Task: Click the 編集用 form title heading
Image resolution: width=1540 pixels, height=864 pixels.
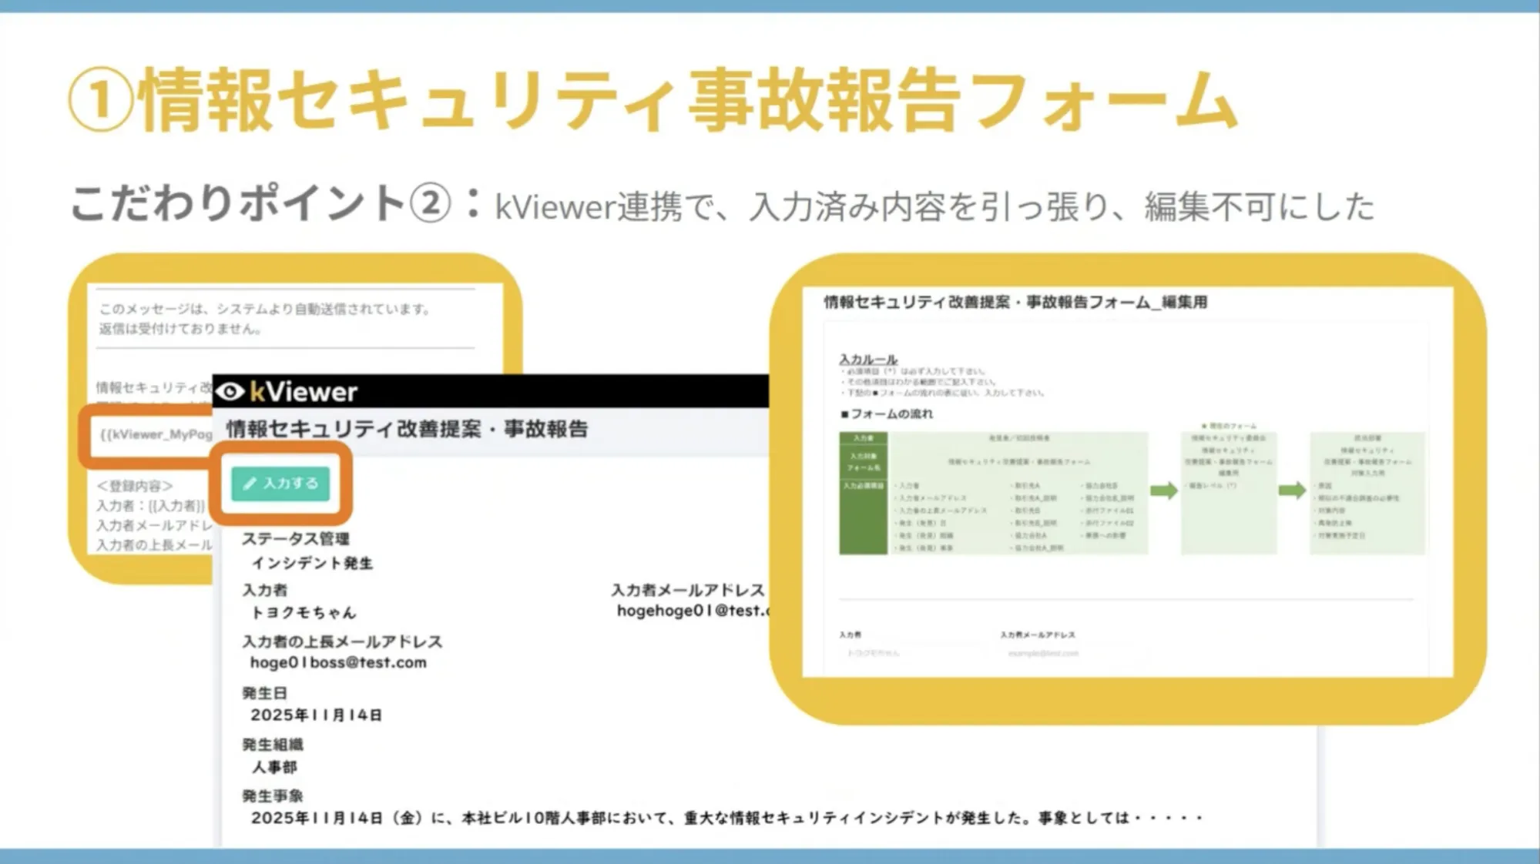Action: pos(1015,303)
